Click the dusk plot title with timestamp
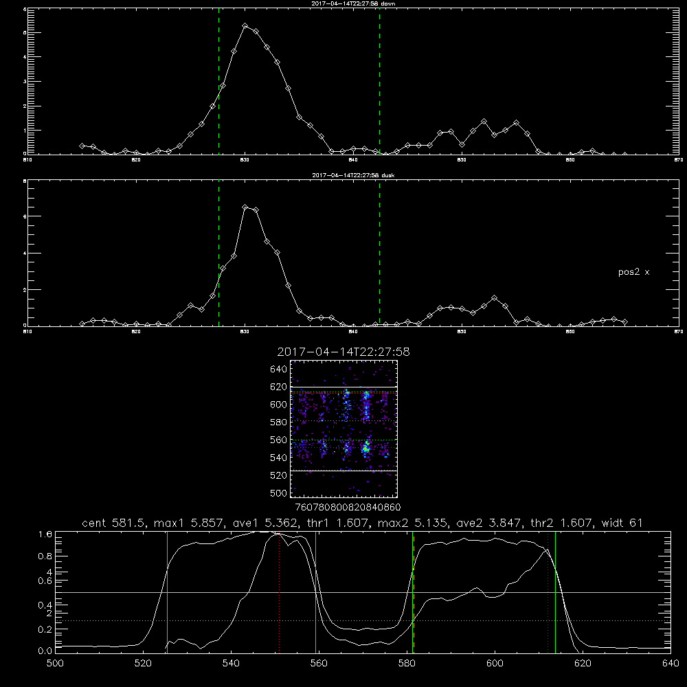The width and height of the screenshot is (687, 687). [x=353, y=175]
